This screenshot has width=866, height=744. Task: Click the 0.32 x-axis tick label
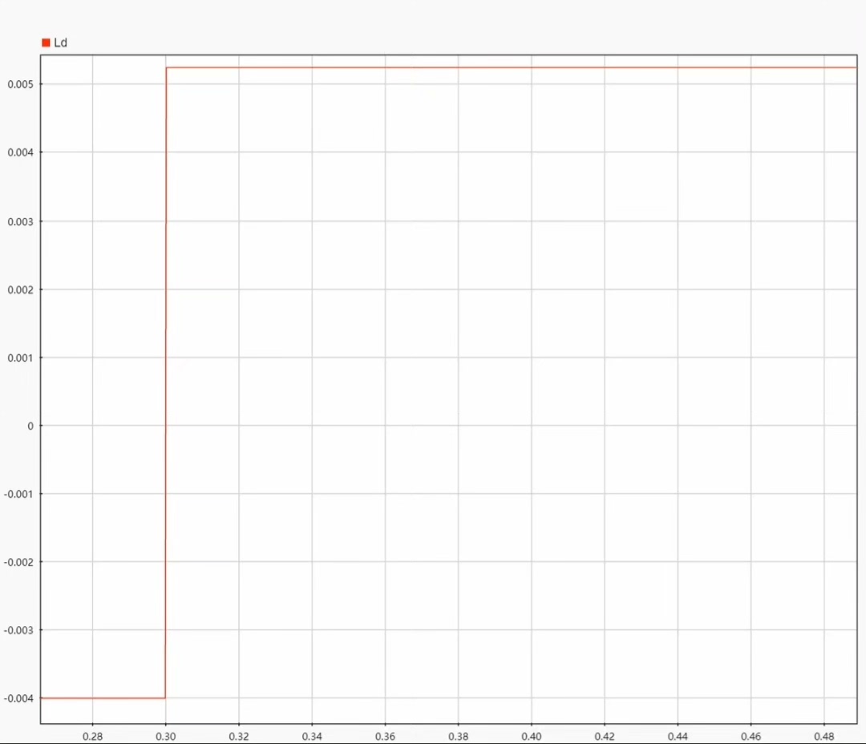click(x=239, y=736)
